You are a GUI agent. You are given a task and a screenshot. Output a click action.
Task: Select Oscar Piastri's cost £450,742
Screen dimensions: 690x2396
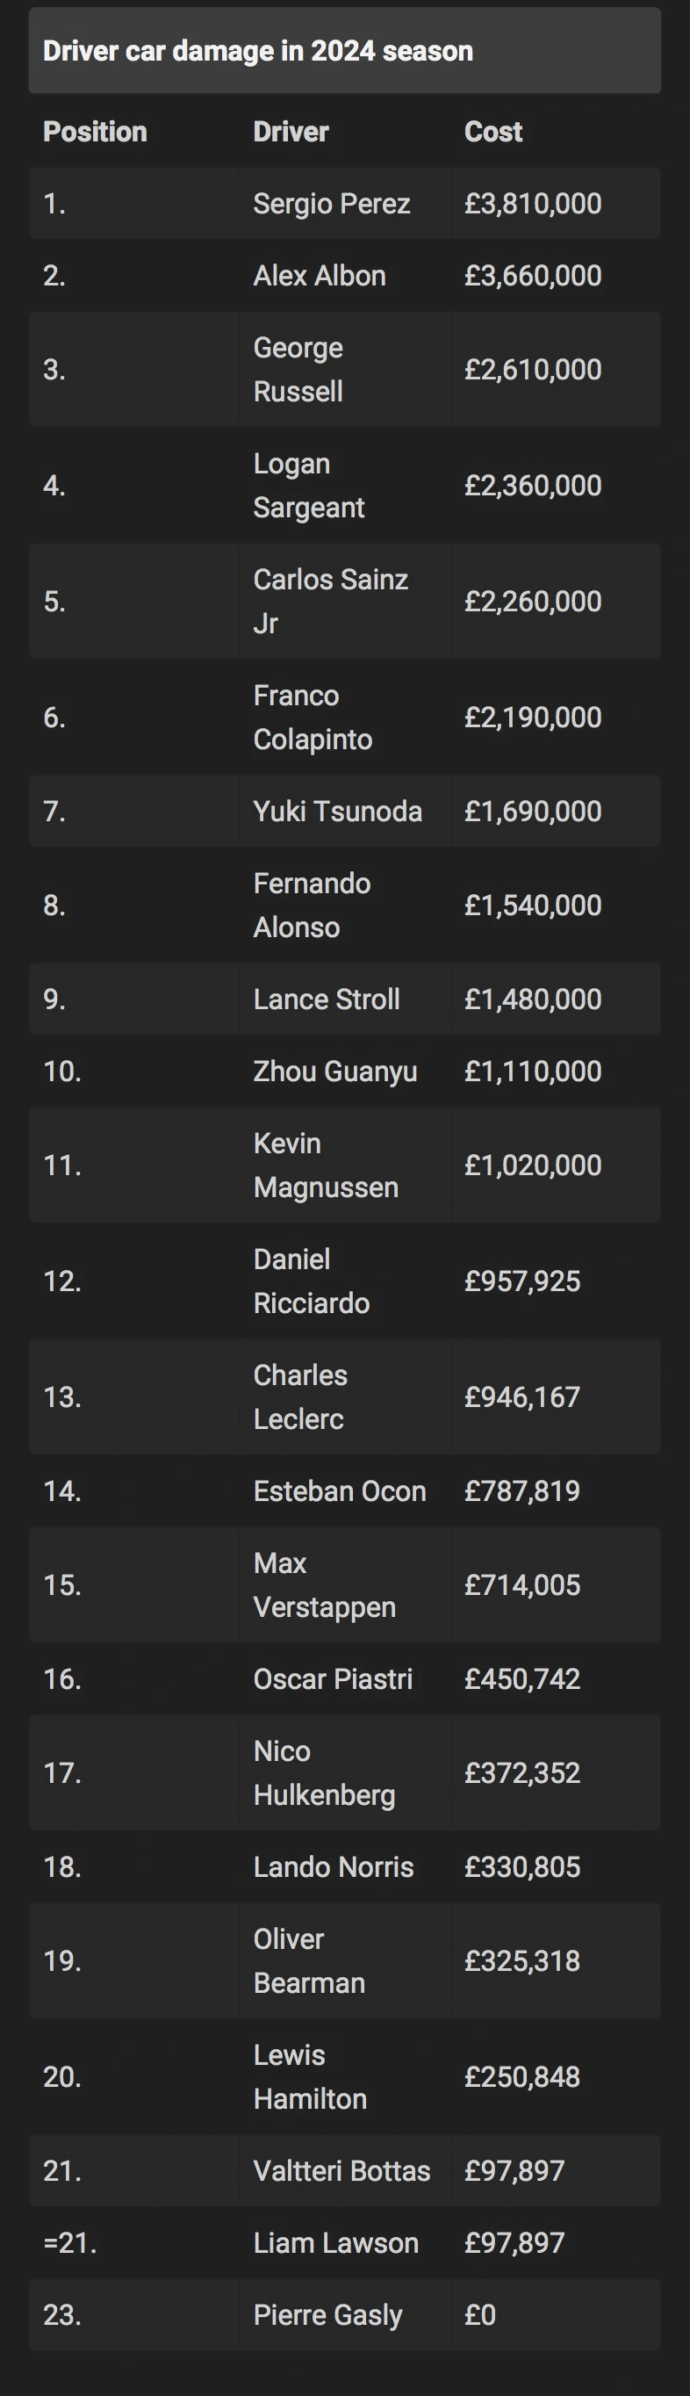coord(521,1679)
